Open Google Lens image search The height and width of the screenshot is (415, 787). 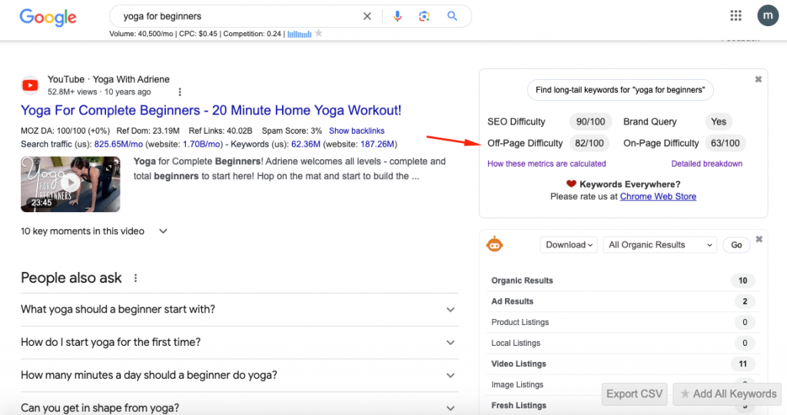pyautogui.click(x=424, y=16)
